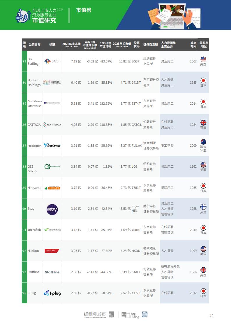
Task: Click the 证券交易所 column header
Action: click(151, 44)
